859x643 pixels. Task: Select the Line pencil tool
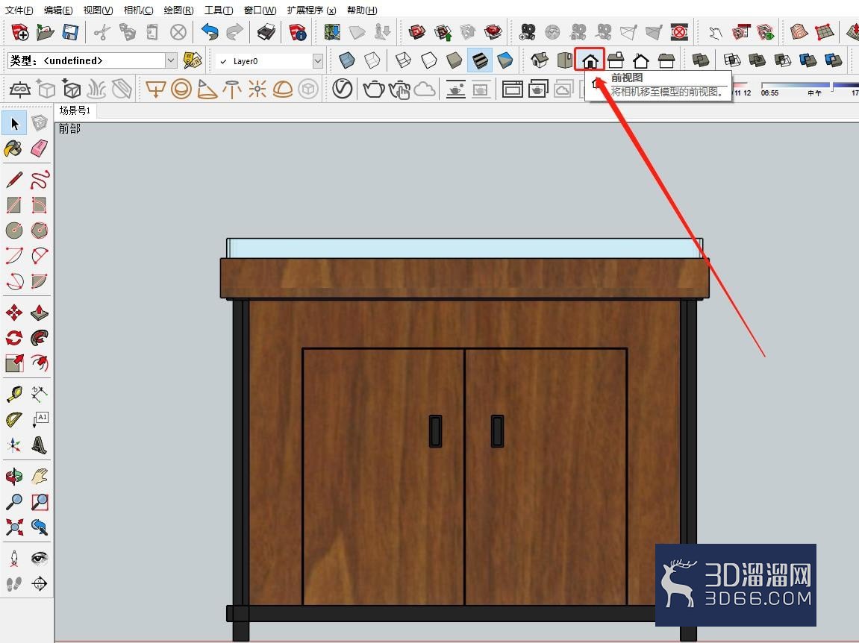coord(14,180)
